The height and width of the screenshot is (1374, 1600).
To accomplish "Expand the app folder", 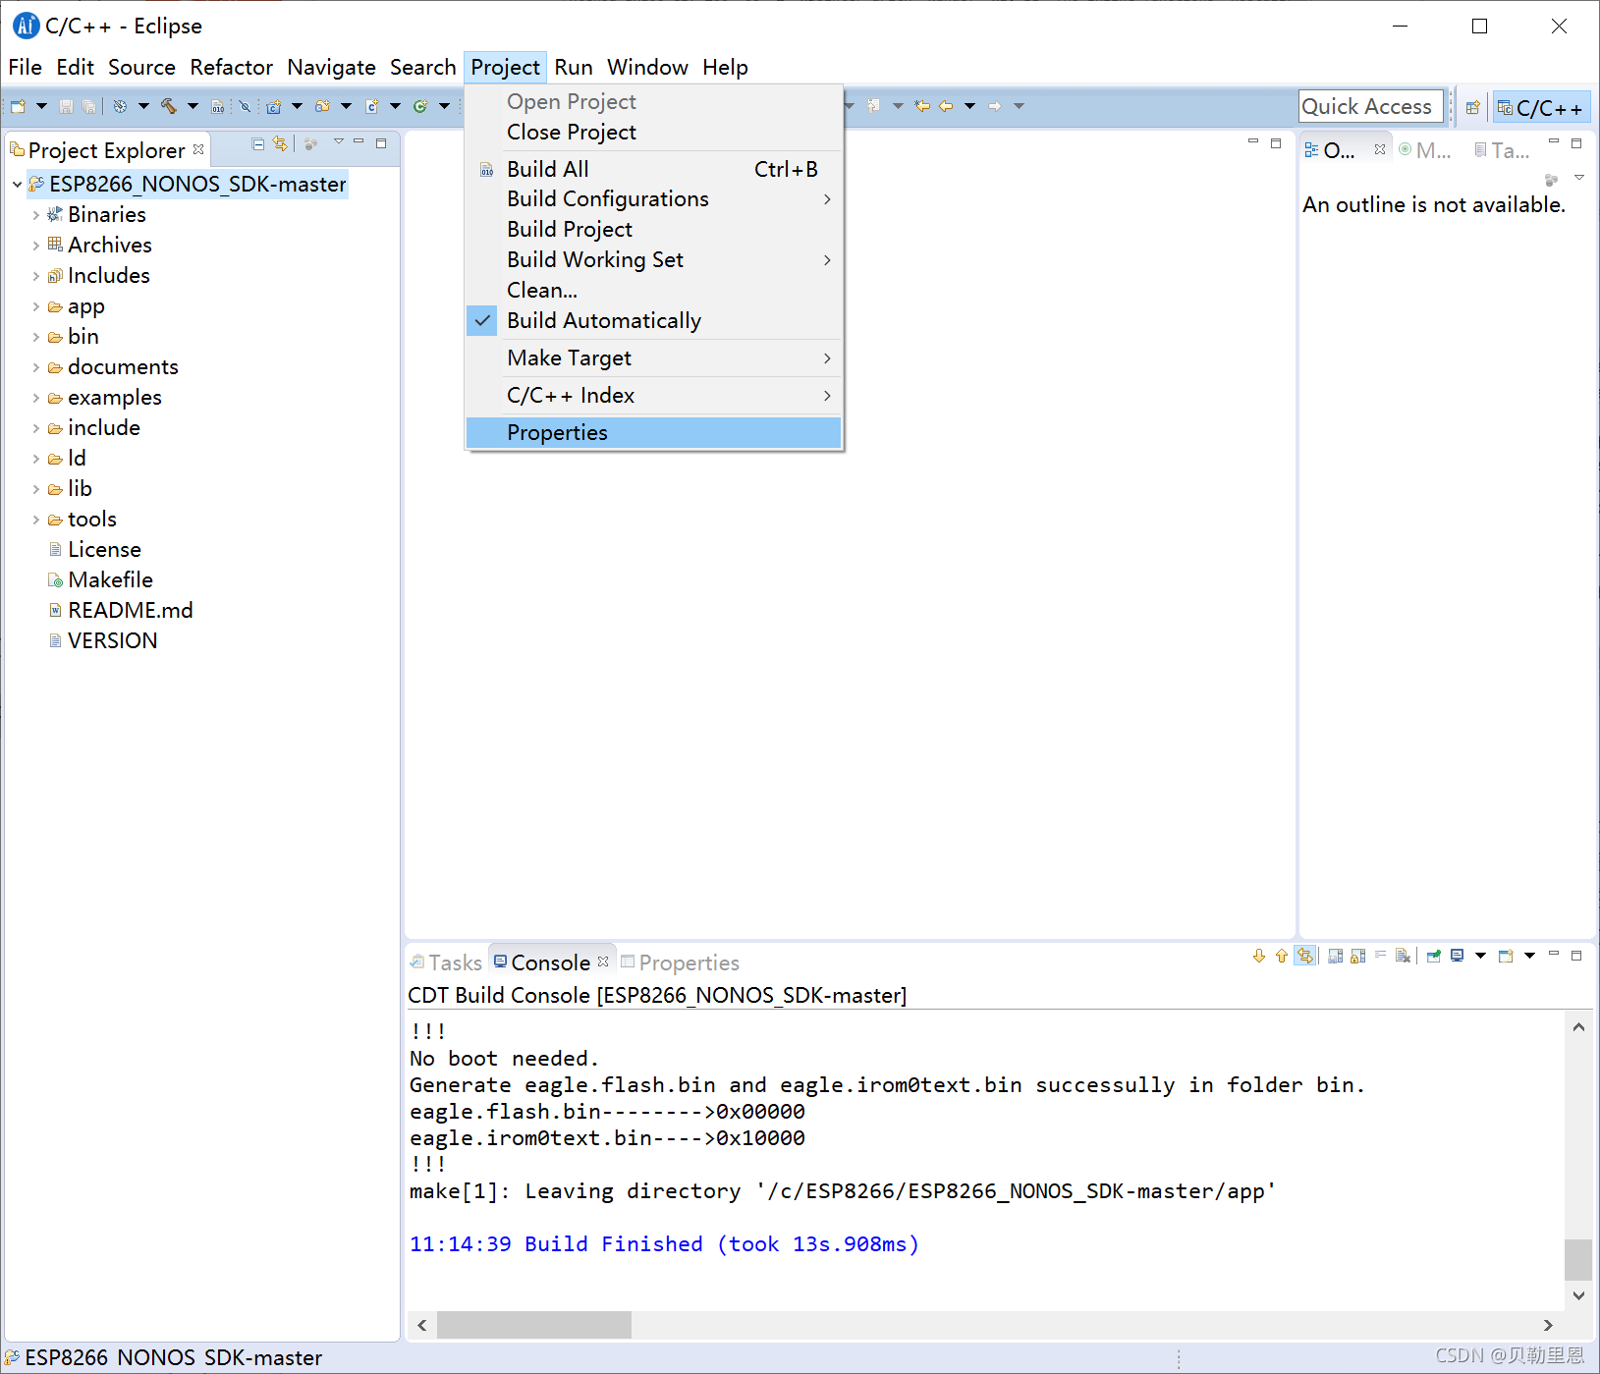I will pos(36,306).
